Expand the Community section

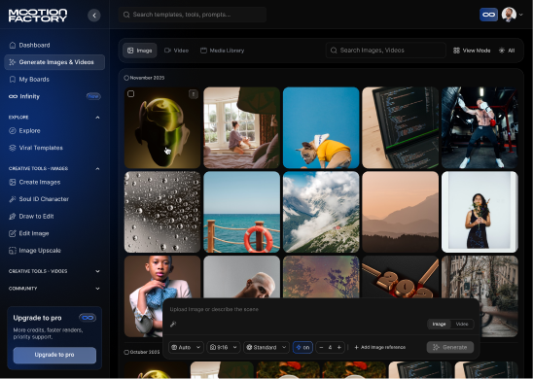click(x=97, y=289)
